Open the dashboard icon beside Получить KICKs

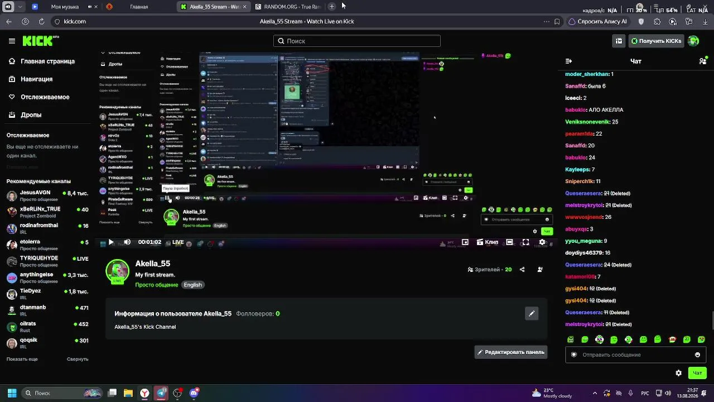click(619, 41)
